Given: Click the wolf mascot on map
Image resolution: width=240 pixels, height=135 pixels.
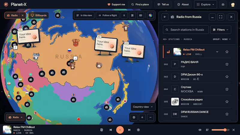Looking at the screenshot, I should pos(36,56).
